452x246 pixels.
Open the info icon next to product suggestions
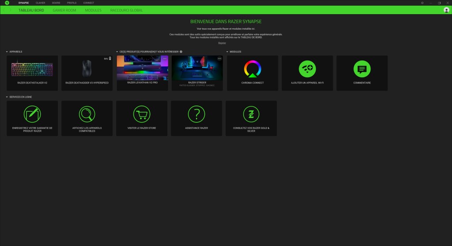181,52
